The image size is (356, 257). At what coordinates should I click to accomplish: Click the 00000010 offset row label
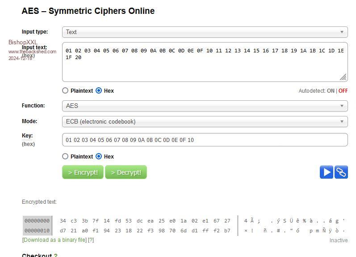point(37,231)
